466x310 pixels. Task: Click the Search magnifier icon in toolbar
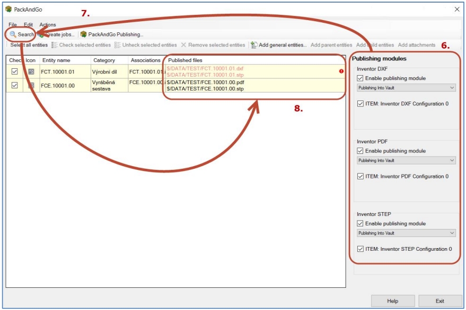tap(13, 34)
